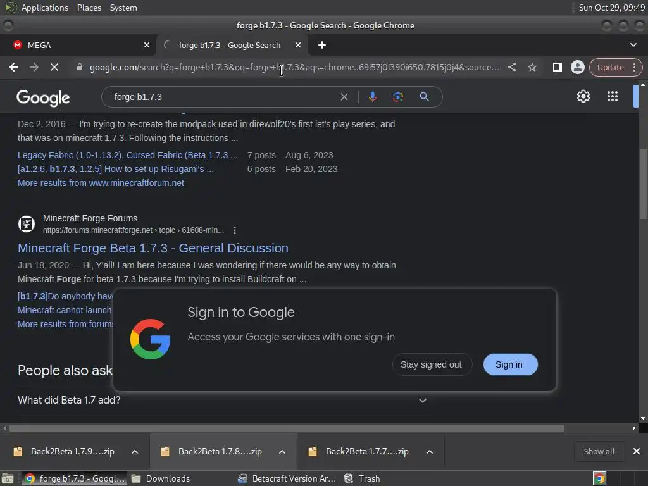Screen dimensions: 648x486
Task: Open Minecraft Forge Beta 1.7.3 General Discussion
Action: [153, 248]
